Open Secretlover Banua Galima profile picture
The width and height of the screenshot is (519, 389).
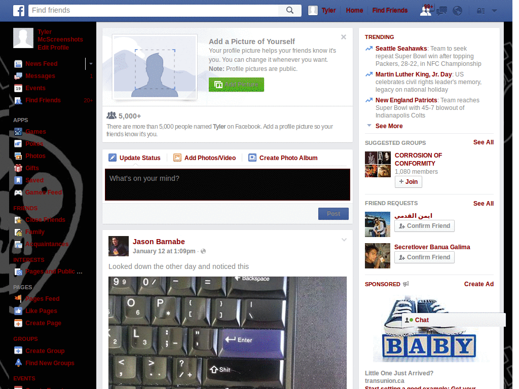tap(377, 256)
